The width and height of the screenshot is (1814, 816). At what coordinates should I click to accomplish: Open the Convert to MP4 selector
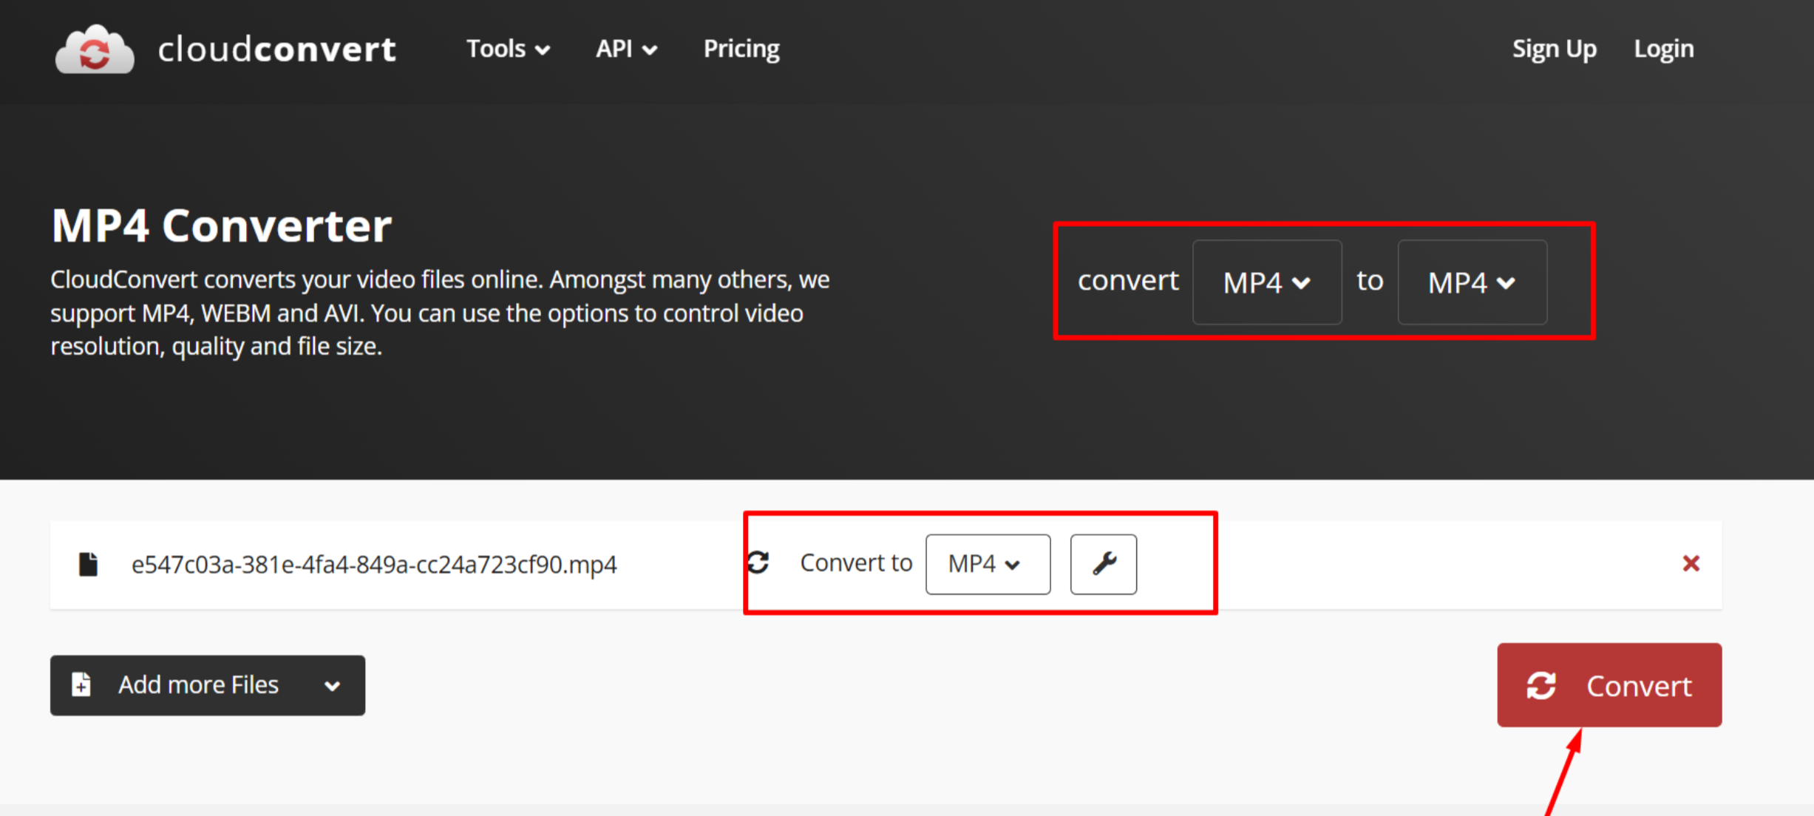coord(988,564)
